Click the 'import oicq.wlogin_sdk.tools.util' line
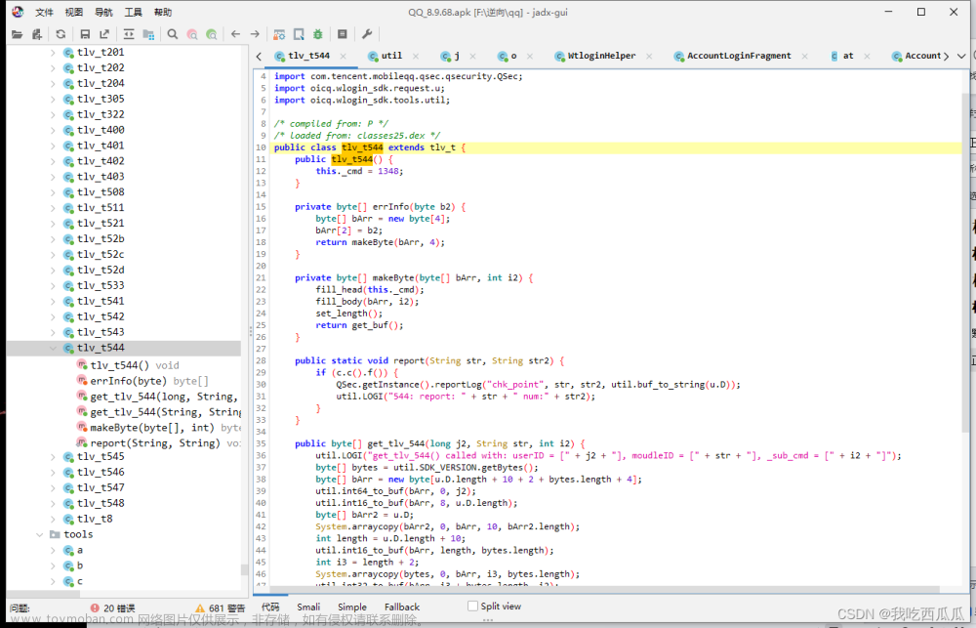Image resolution: width=976 pixels, height=628 pixels. click(x=362, y=101)
